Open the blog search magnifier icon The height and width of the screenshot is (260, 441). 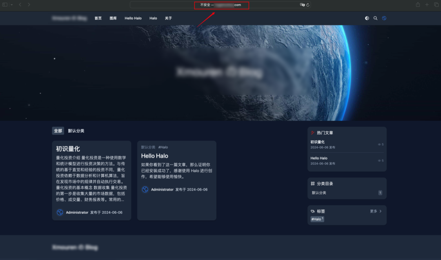tap(376, 18)
